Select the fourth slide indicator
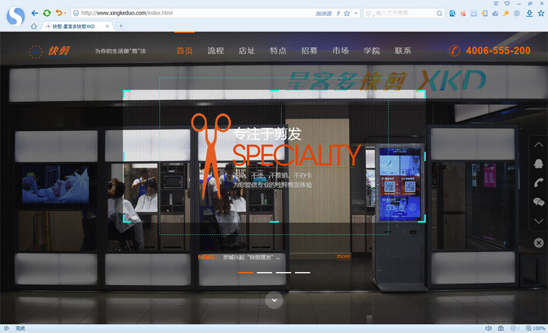 [x=302, y=273]
